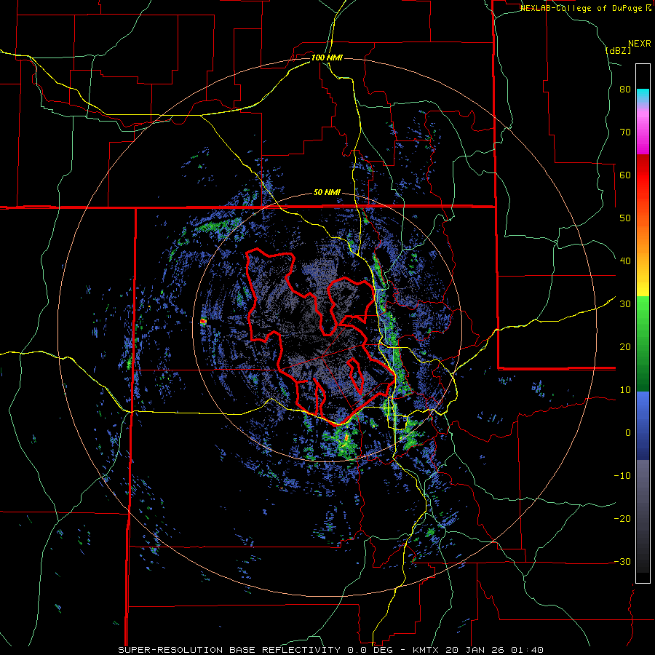Click the 50 value on the dBZ scale
The image size is (655, 655).
[625, 218]
